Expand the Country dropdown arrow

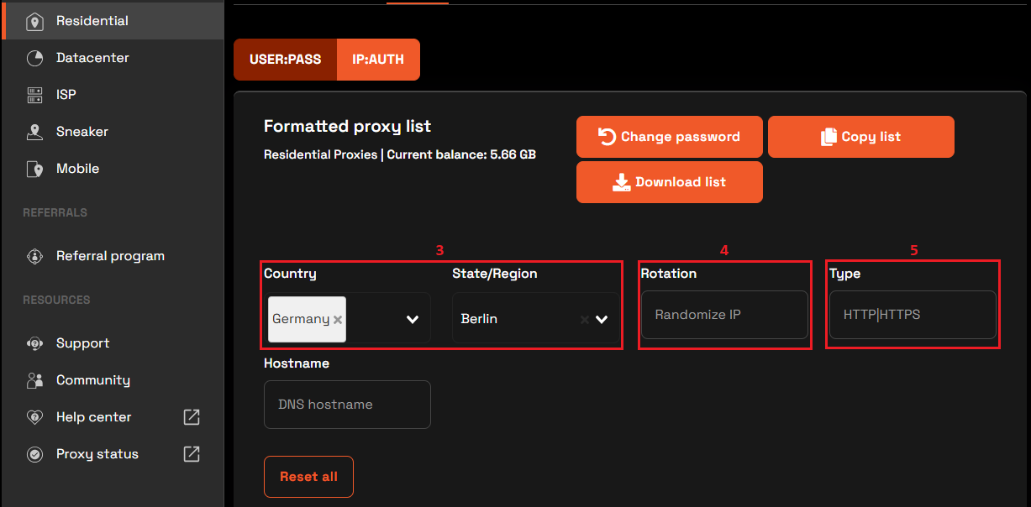[x=413, y=320]
